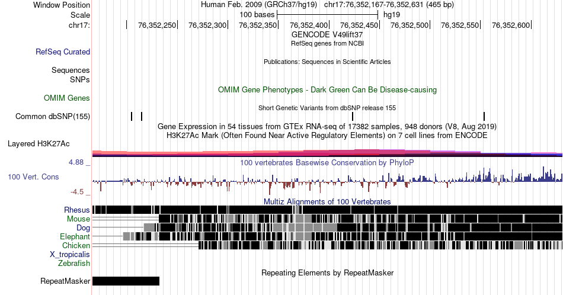Click the GENCODE V49lift37 track title

click(327, 34)
